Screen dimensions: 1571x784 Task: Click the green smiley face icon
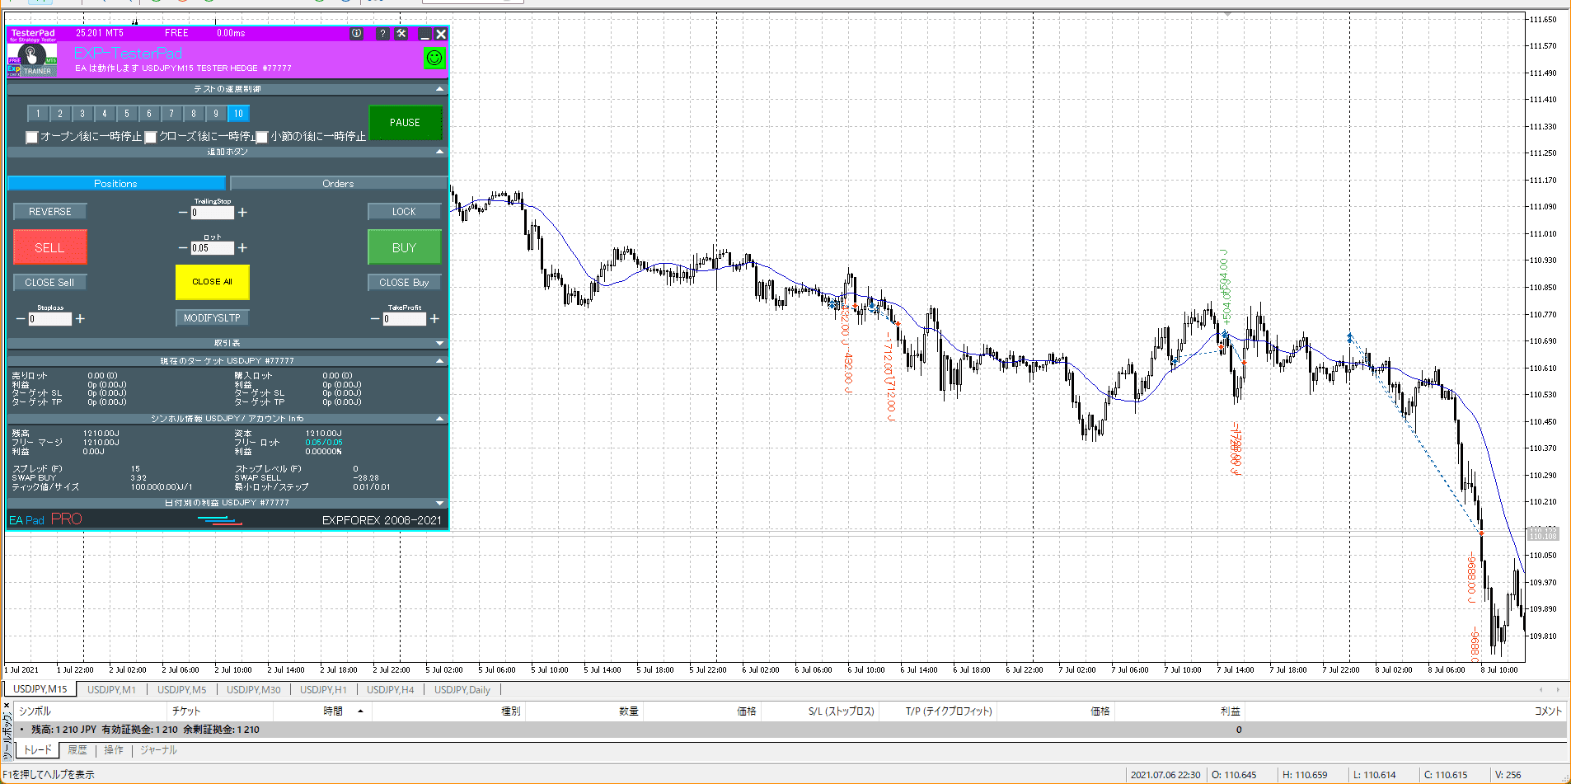click(434, 58)
